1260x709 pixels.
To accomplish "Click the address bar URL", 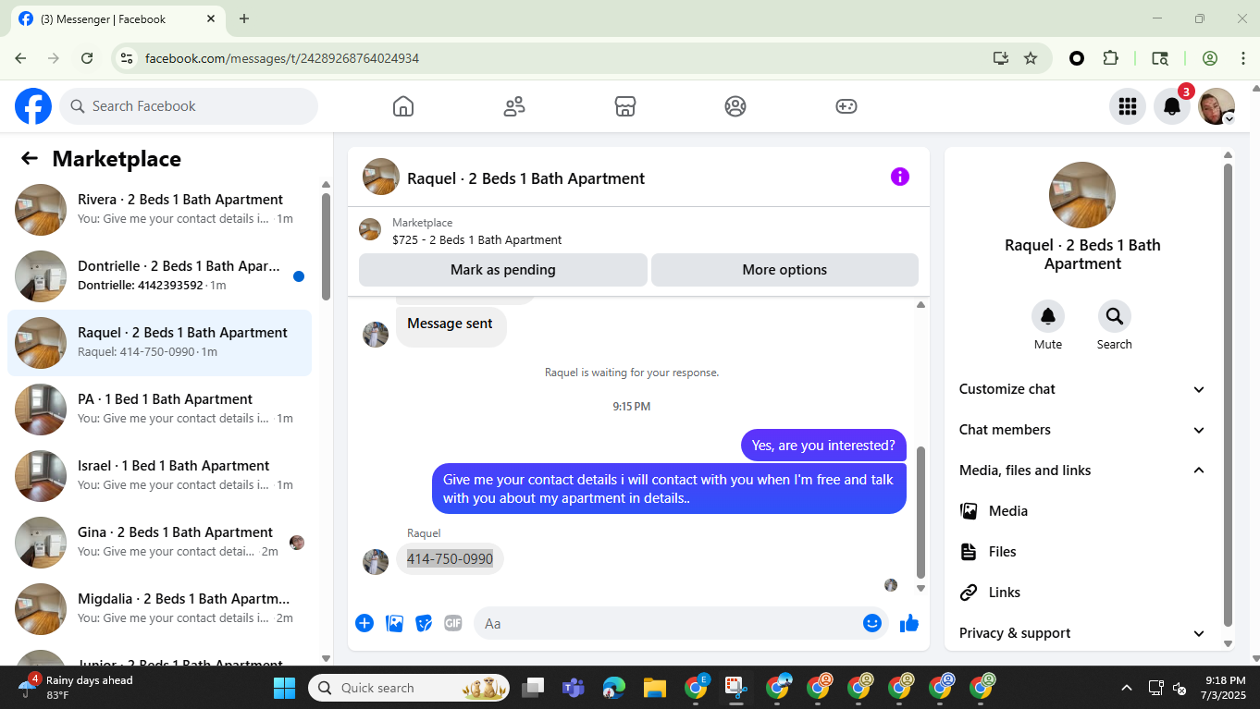I will (x=282, y=58).
